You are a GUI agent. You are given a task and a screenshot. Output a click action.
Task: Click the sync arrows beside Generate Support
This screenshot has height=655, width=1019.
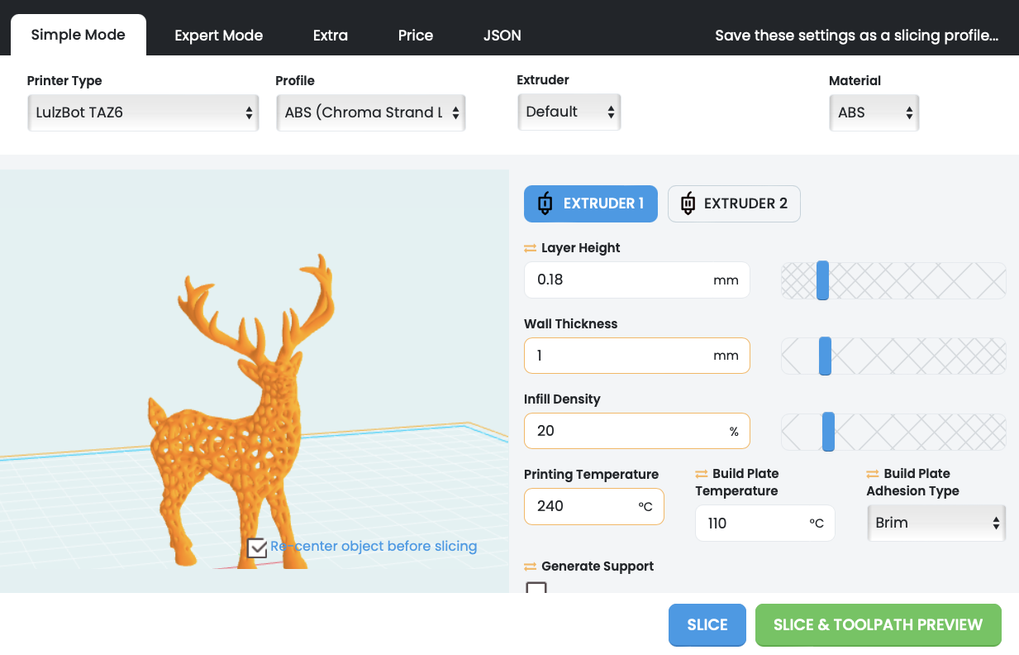point(531,566)
